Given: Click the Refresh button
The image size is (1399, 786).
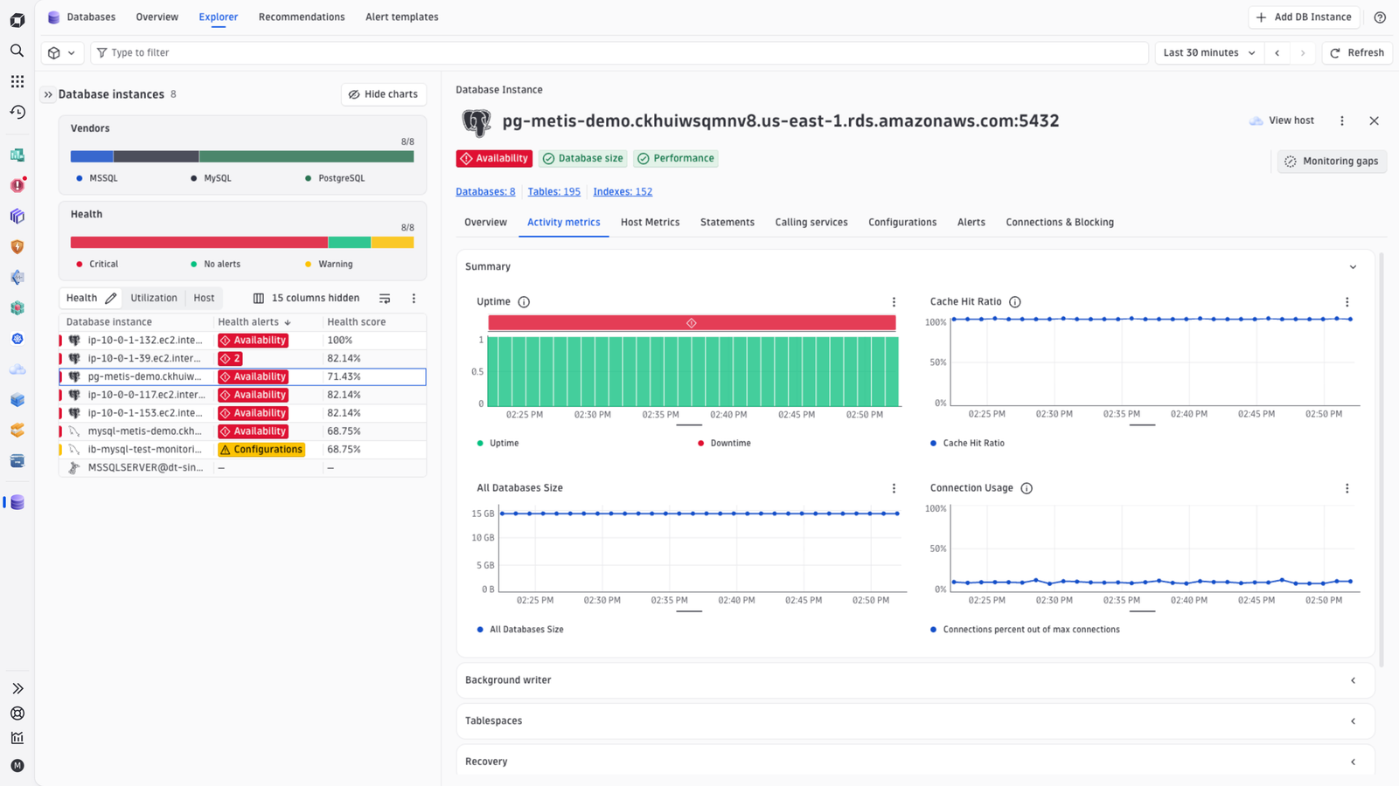Looking at the screenshot, I should coord(1357,53).
